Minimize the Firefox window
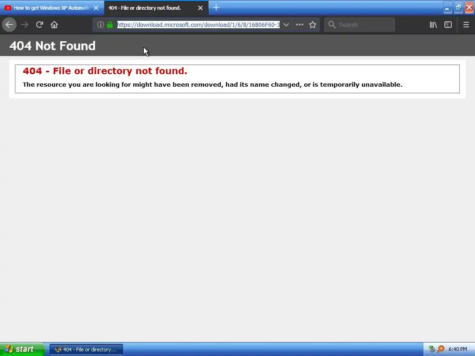 coord(447,8)
